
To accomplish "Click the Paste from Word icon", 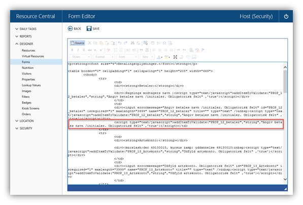I will [113, 43].
